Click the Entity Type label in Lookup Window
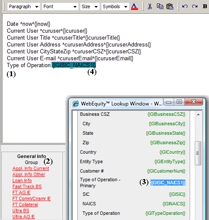This screenshot has height=220, width=209. pos(92,161)
